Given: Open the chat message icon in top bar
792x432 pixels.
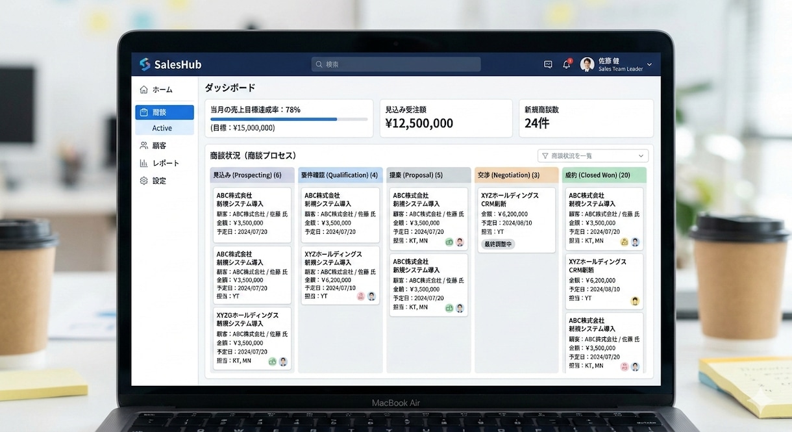Looking at the screenshot, I should click(x=548, y=64).
